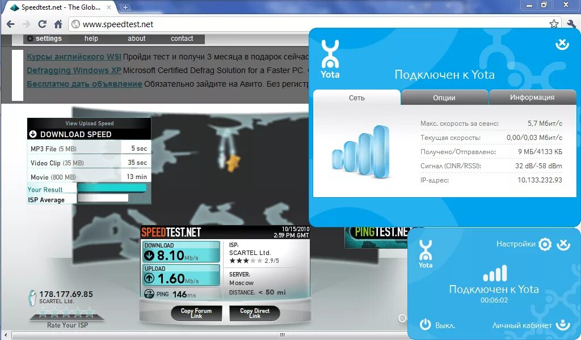Click View Upload Speed link
Viewport: 581px width, 340px height.
(x=89, y=123)
